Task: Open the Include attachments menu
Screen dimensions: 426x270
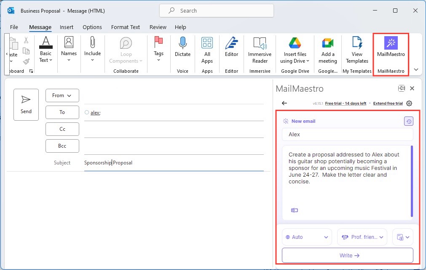Action: pyautogui.click(x=92, y=49)
